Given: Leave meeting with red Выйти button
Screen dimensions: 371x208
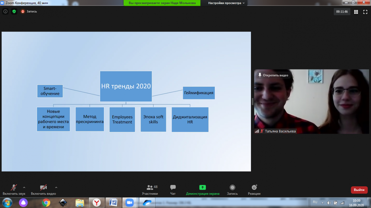Looking at the screenshot, I should tap(359, 190).
